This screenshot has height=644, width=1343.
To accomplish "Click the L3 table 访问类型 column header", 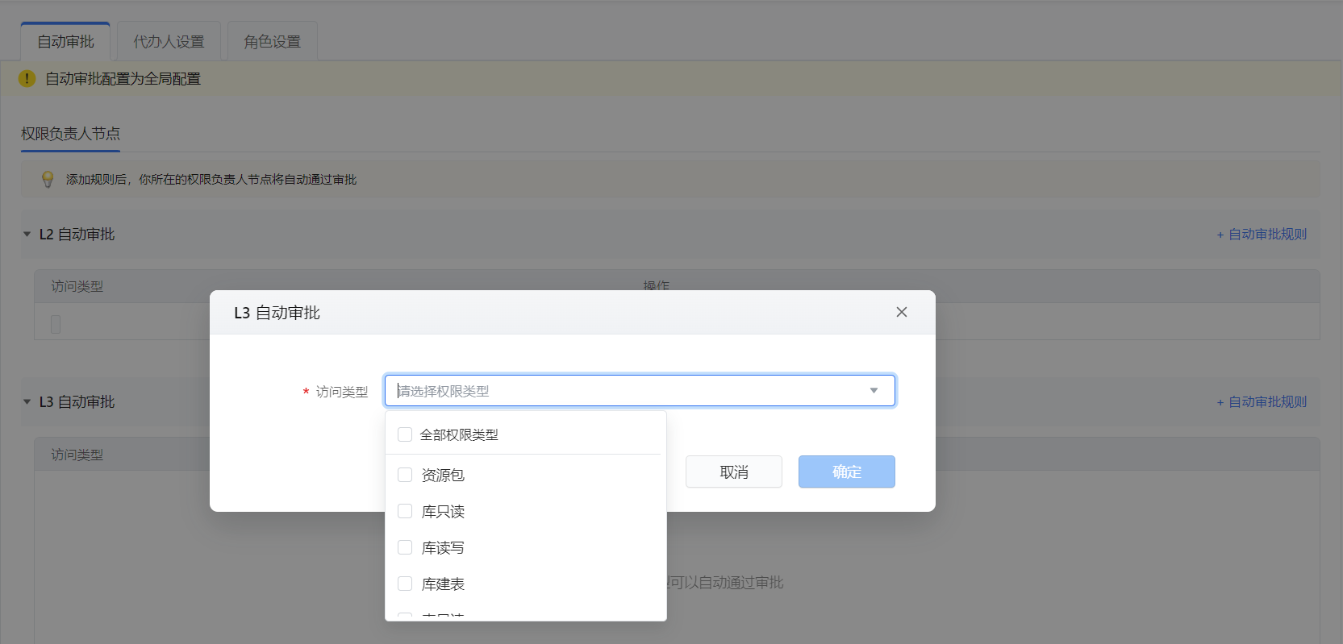I will pos(77,455).
